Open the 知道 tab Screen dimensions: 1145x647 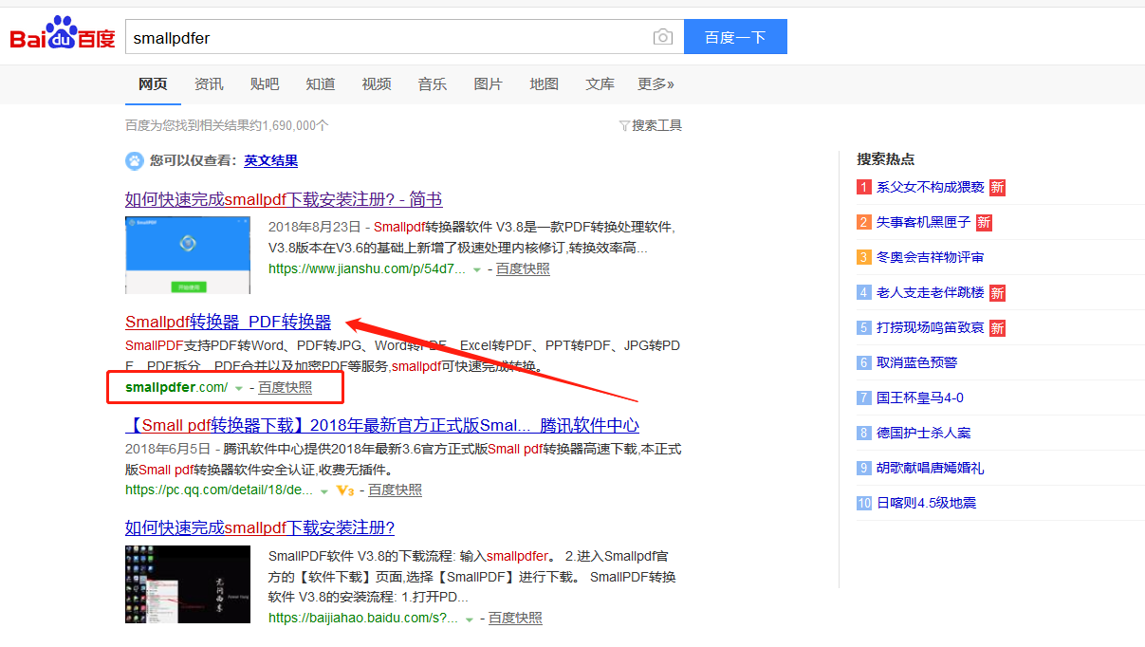point(321,84)
